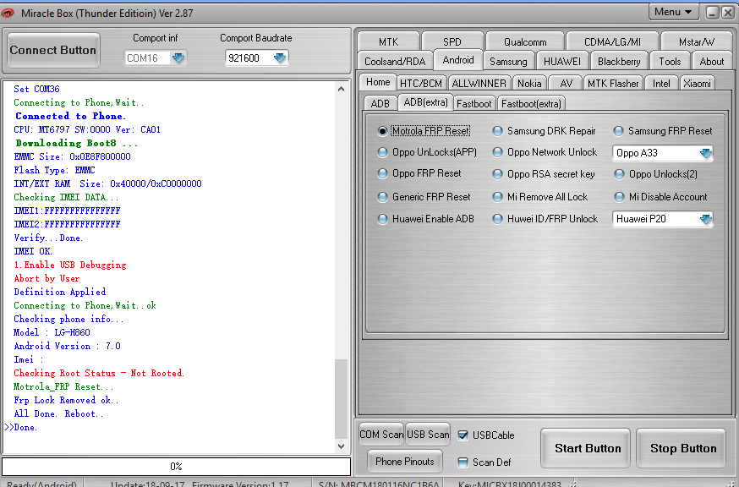Click the USB Scan button
This screenshot has width=739, height=487.
[428, 435]
